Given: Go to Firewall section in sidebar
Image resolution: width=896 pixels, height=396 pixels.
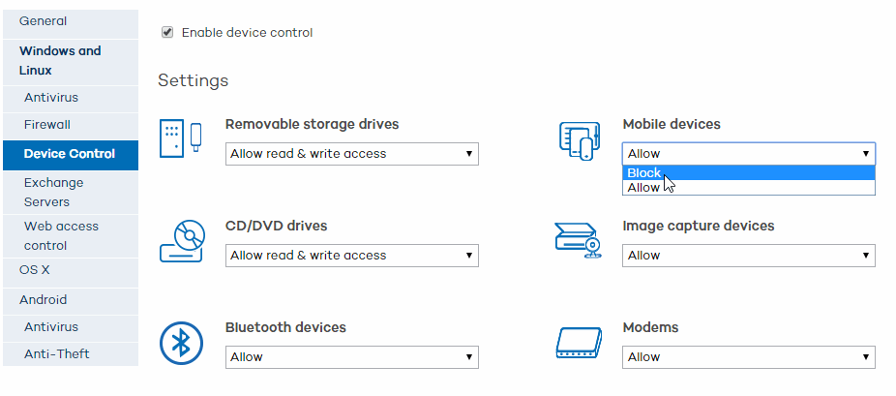Looking at the screenshot, I should 47,124.
